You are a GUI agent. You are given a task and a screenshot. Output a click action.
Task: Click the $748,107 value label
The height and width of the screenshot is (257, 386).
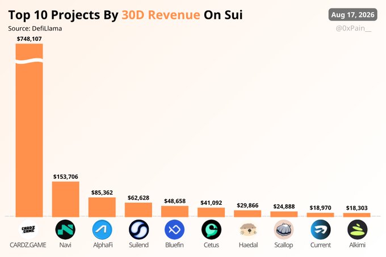click(30, 39)
